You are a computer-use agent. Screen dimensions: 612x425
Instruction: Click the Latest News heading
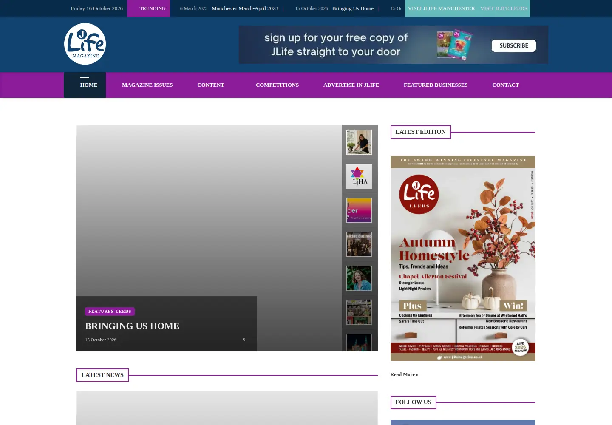(102, 375)
